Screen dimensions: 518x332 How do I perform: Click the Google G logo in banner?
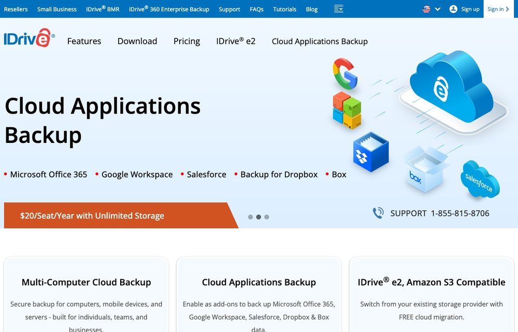(345, 74)
